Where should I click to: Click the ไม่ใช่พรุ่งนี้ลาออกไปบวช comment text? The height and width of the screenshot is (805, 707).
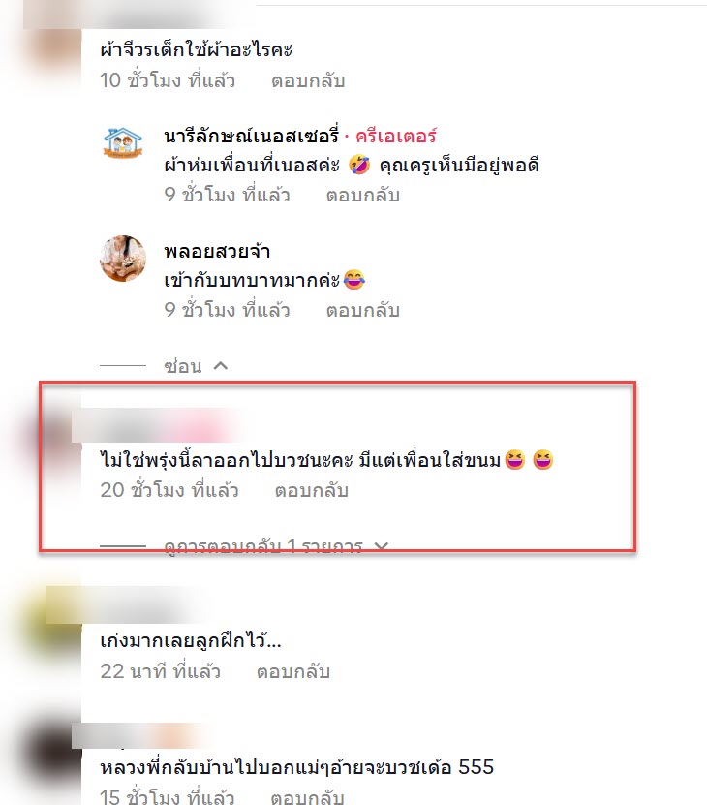point(326,460)
